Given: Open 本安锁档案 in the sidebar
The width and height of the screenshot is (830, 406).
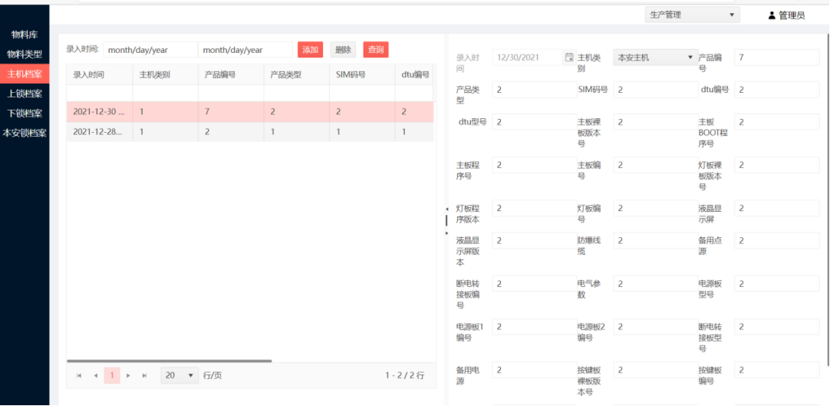Looking at the screenshot, I should tap(25, 133).
